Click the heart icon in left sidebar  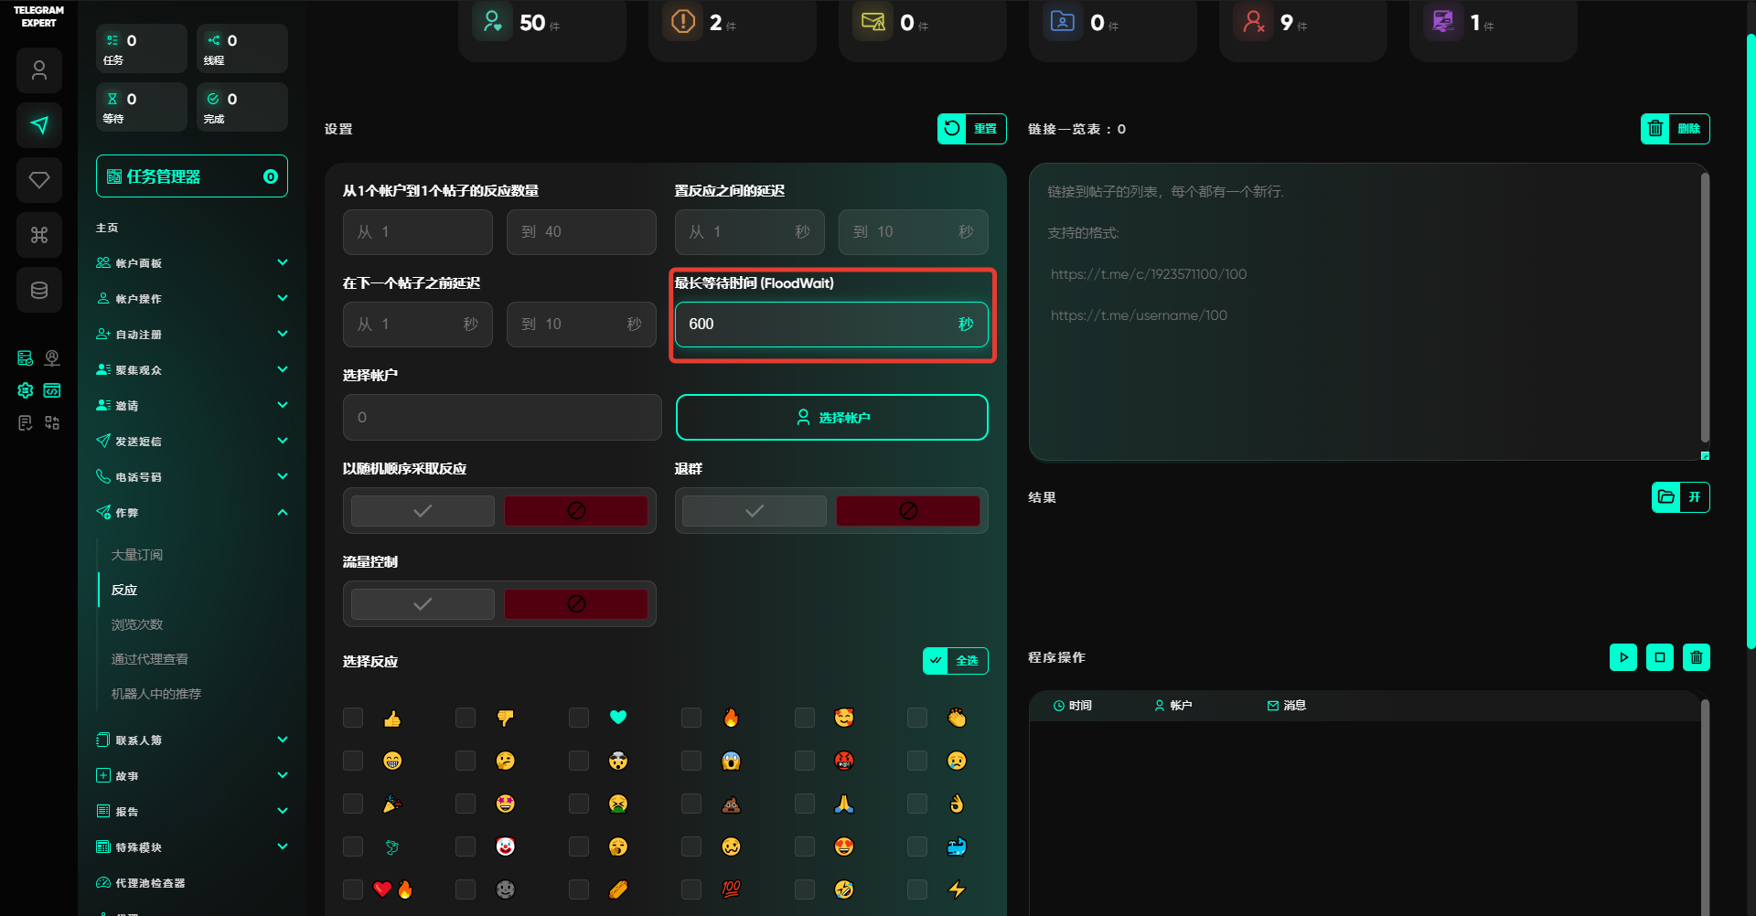pyautogui.click(x=39, y=180)
